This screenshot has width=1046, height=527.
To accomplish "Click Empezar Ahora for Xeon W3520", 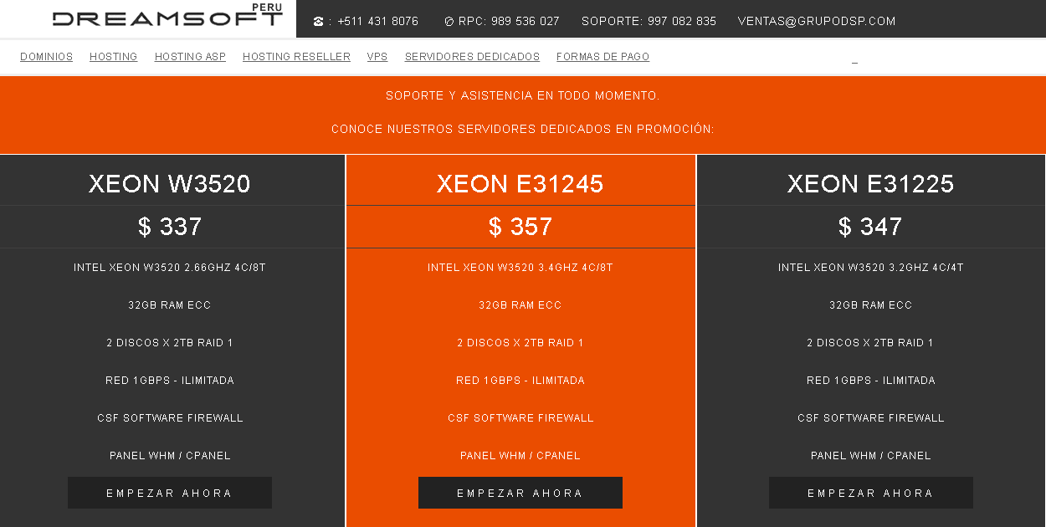I will pos(170,493).
